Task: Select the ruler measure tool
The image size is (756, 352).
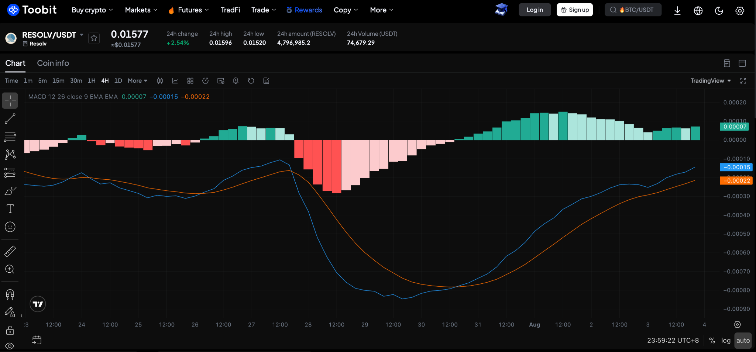Action: [10, 251]
